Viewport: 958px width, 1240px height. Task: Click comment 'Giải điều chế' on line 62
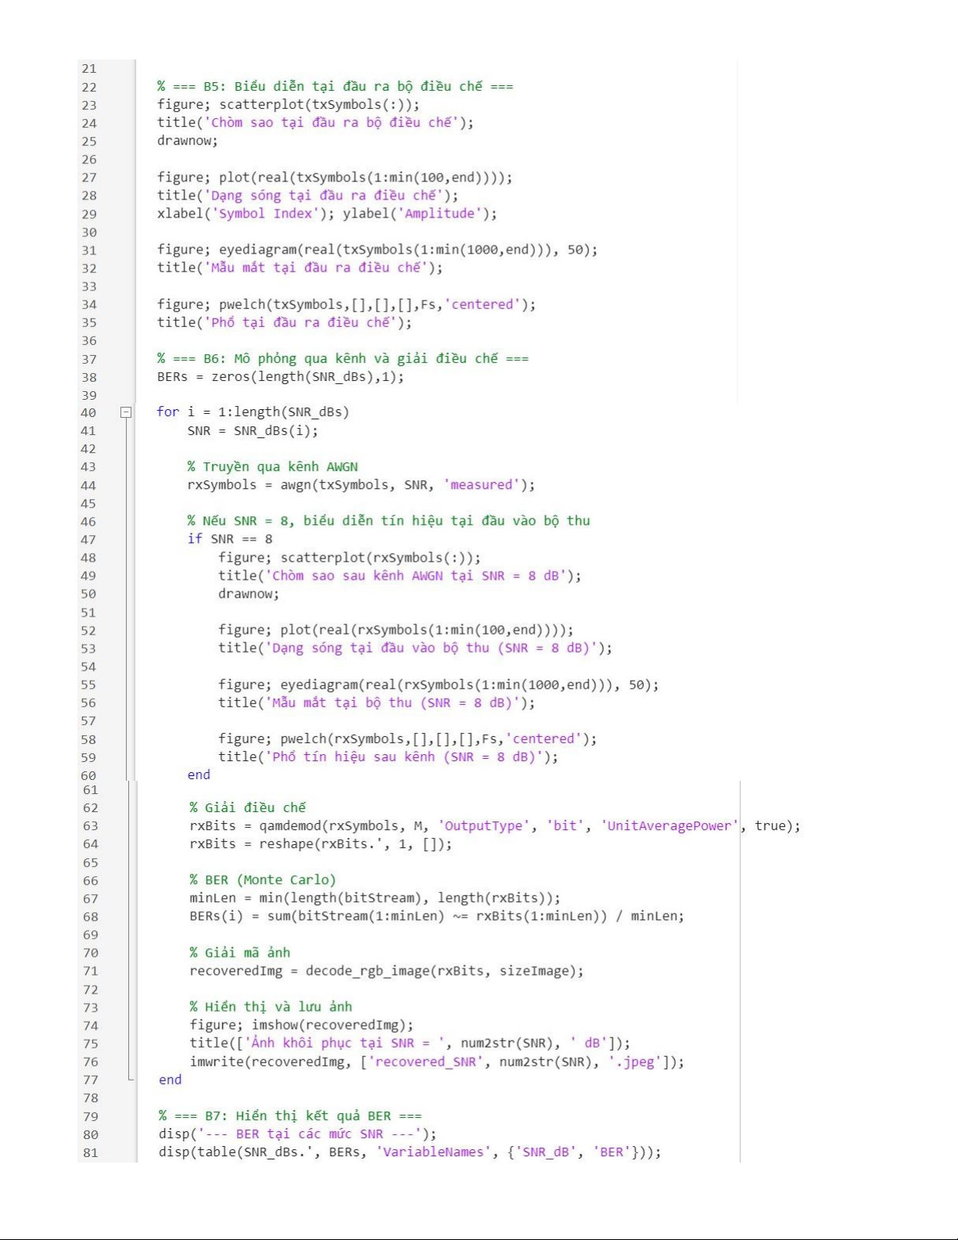coord(248,807)
